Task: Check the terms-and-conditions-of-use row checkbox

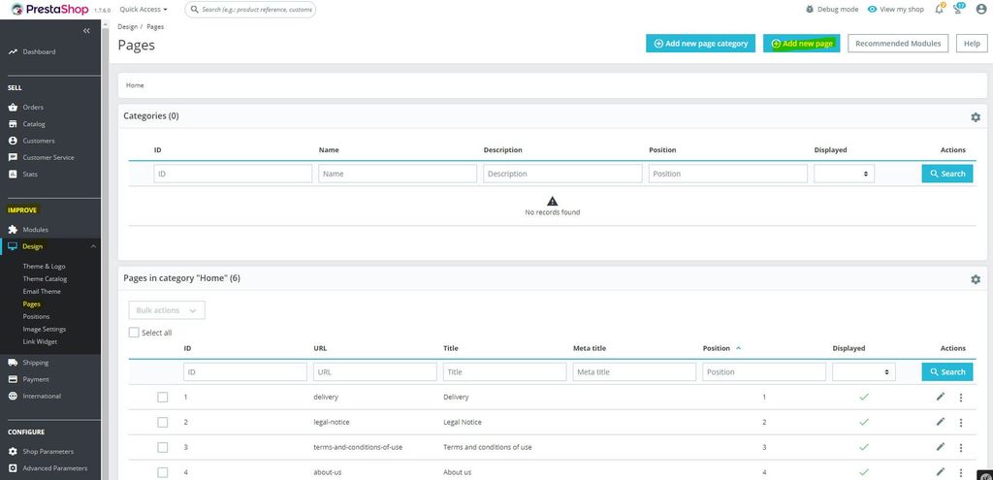Action: (163, 447)
